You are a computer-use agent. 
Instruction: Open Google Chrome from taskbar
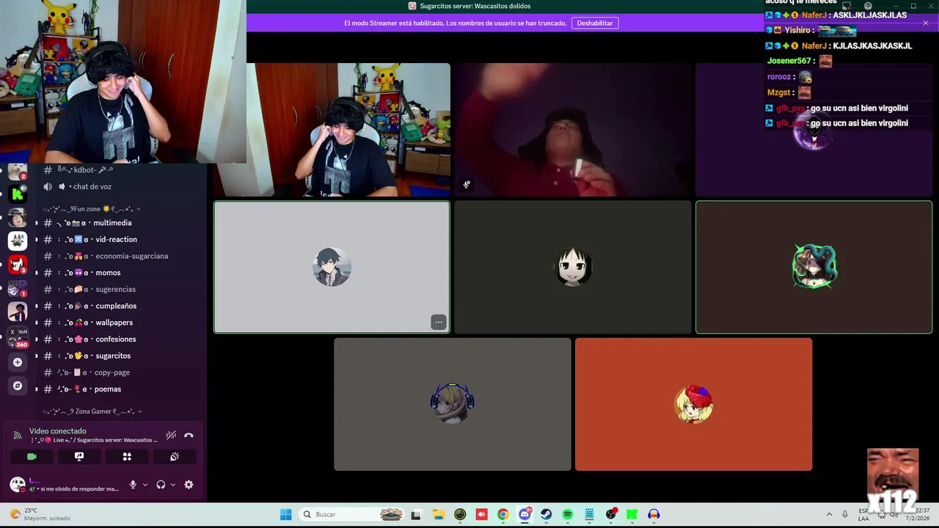pyautogui.click(x=503, y=515)
